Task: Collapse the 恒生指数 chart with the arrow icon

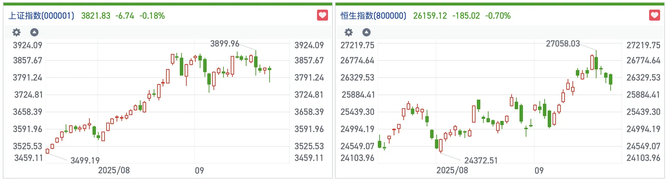Action: click(x=367, y=32)
